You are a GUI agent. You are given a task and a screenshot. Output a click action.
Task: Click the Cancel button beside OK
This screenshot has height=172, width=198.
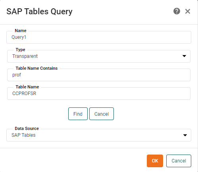point(179,161)
